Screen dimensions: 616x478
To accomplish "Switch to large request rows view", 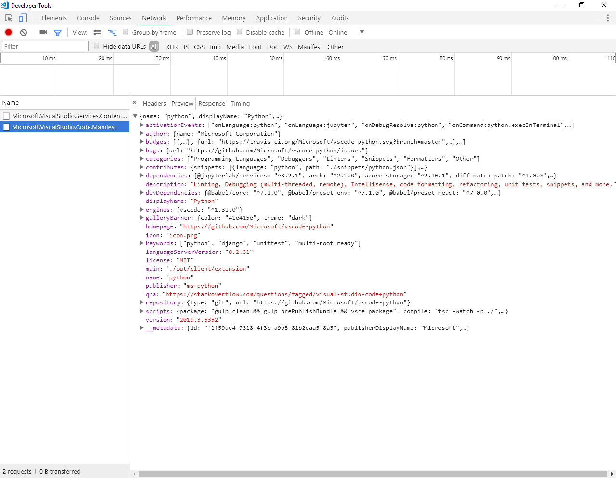I will [x=97, y=32].
